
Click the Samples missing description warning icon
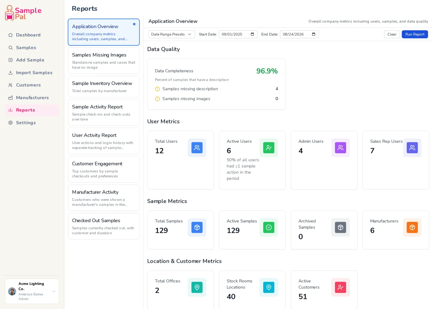(x=157, y=89)
